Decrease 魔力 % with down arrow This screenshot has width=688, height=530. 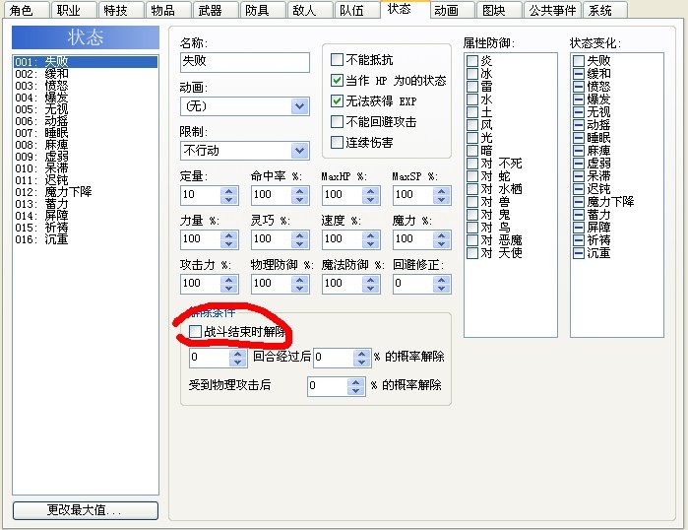coord(441,243)
